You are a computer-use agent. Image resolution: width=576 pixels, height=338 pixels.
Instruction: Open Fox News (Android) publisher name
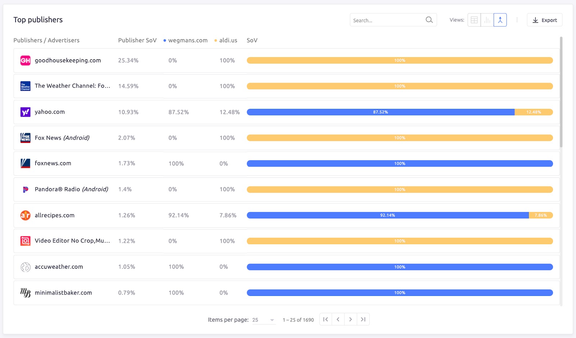(x=62, y=138)
